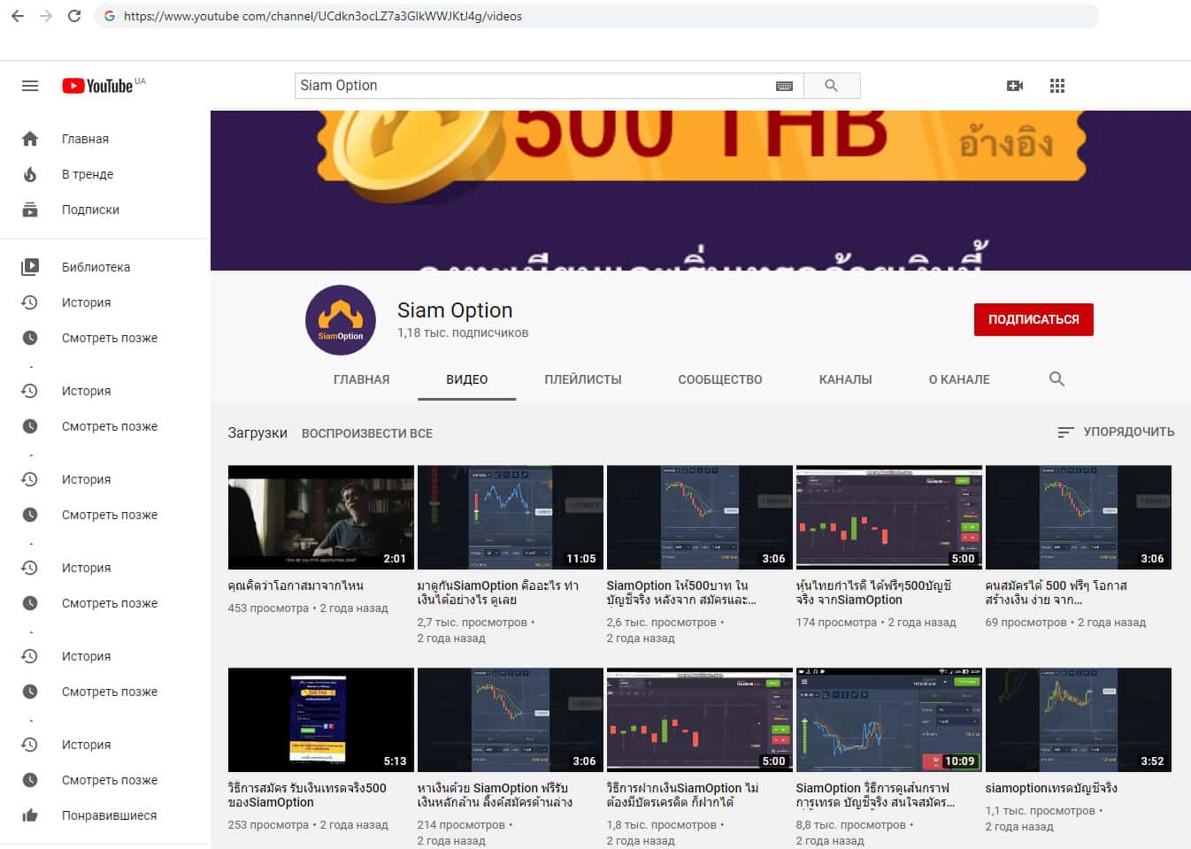Screen dimensions: 1191x849
Task: Open video title starting 'คนสมัครได้ 500 ฟรีๆ'
Action: [x=1057, y=593]
